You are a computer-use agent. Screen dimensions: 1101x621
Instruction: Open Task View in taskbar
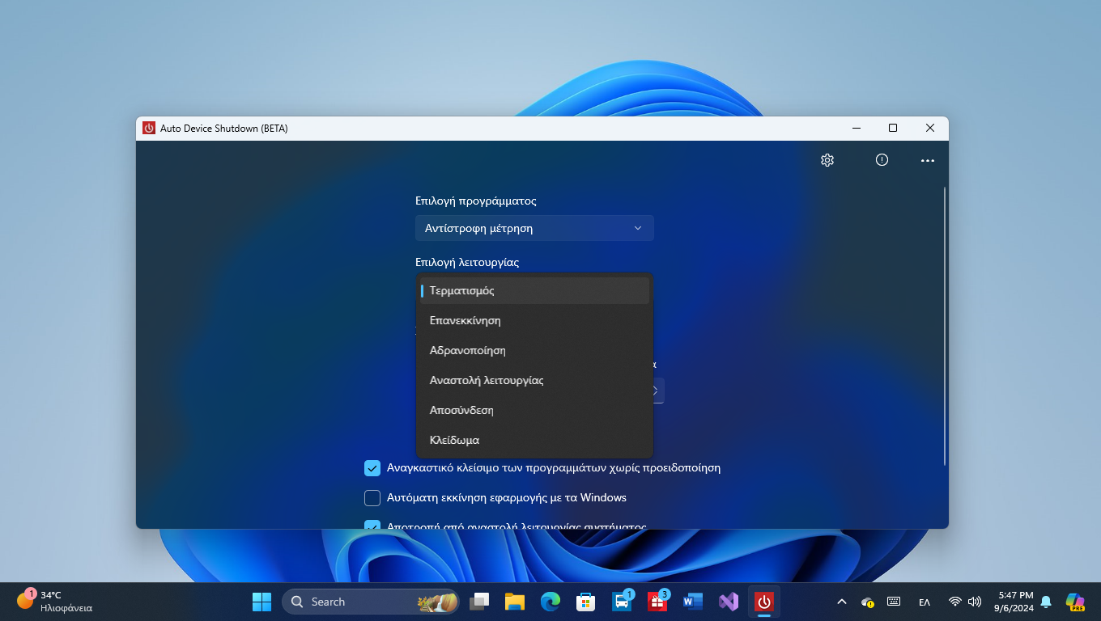[480, 602]
